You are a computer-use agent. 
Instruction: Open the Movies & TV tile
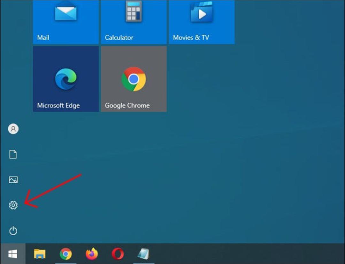(202, 22)
